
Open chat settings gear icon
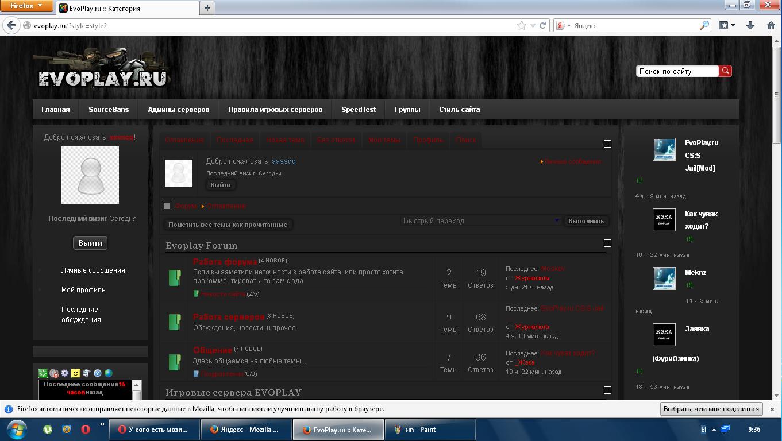coord(65,373)
